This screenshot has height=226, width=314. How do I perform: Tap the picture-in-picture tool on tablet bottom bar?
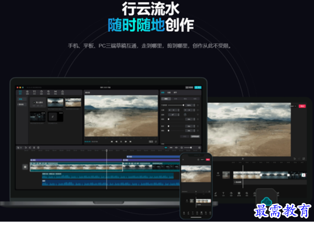pyautogui.click(x=239, y=194)
